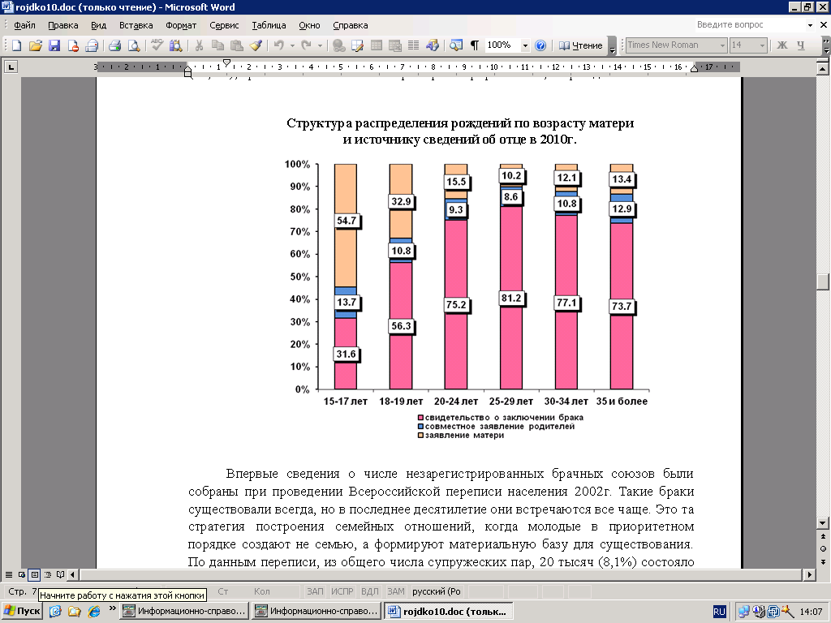Expand the Undo history dropdown arrow

[292, 45]
